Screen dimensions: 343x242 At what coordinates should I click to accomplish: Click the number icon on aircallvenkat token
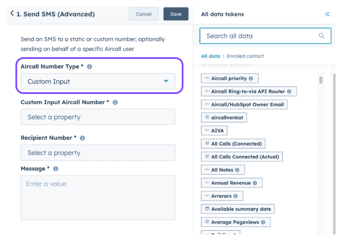point(208,117)
